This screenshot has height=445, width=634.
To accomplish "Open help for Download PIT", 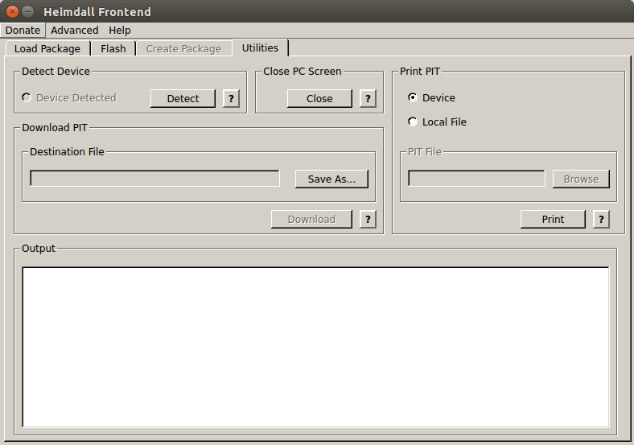I will point(368,219).
